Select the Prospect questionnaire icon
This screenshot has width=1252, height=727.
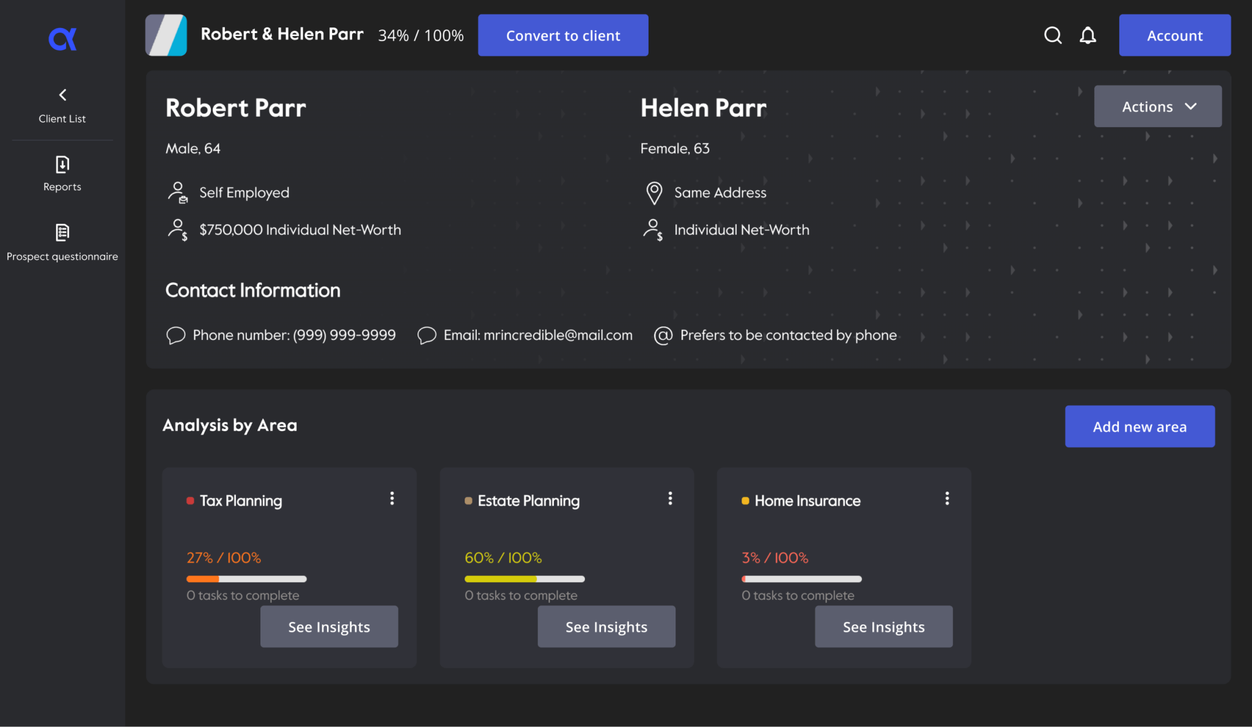pyautogui.click(x=62, y=232)
